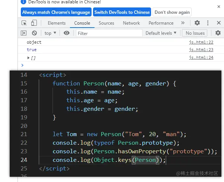
Task: Click 'Object' in line 24 code
Action: [104, 160]
